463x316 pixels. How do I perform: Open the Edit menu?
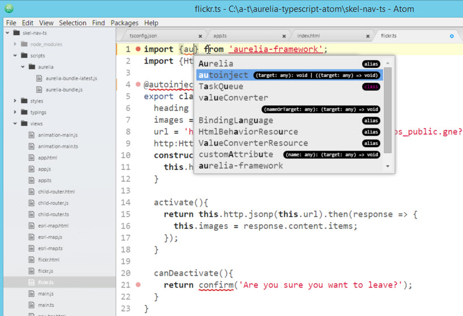28,23
